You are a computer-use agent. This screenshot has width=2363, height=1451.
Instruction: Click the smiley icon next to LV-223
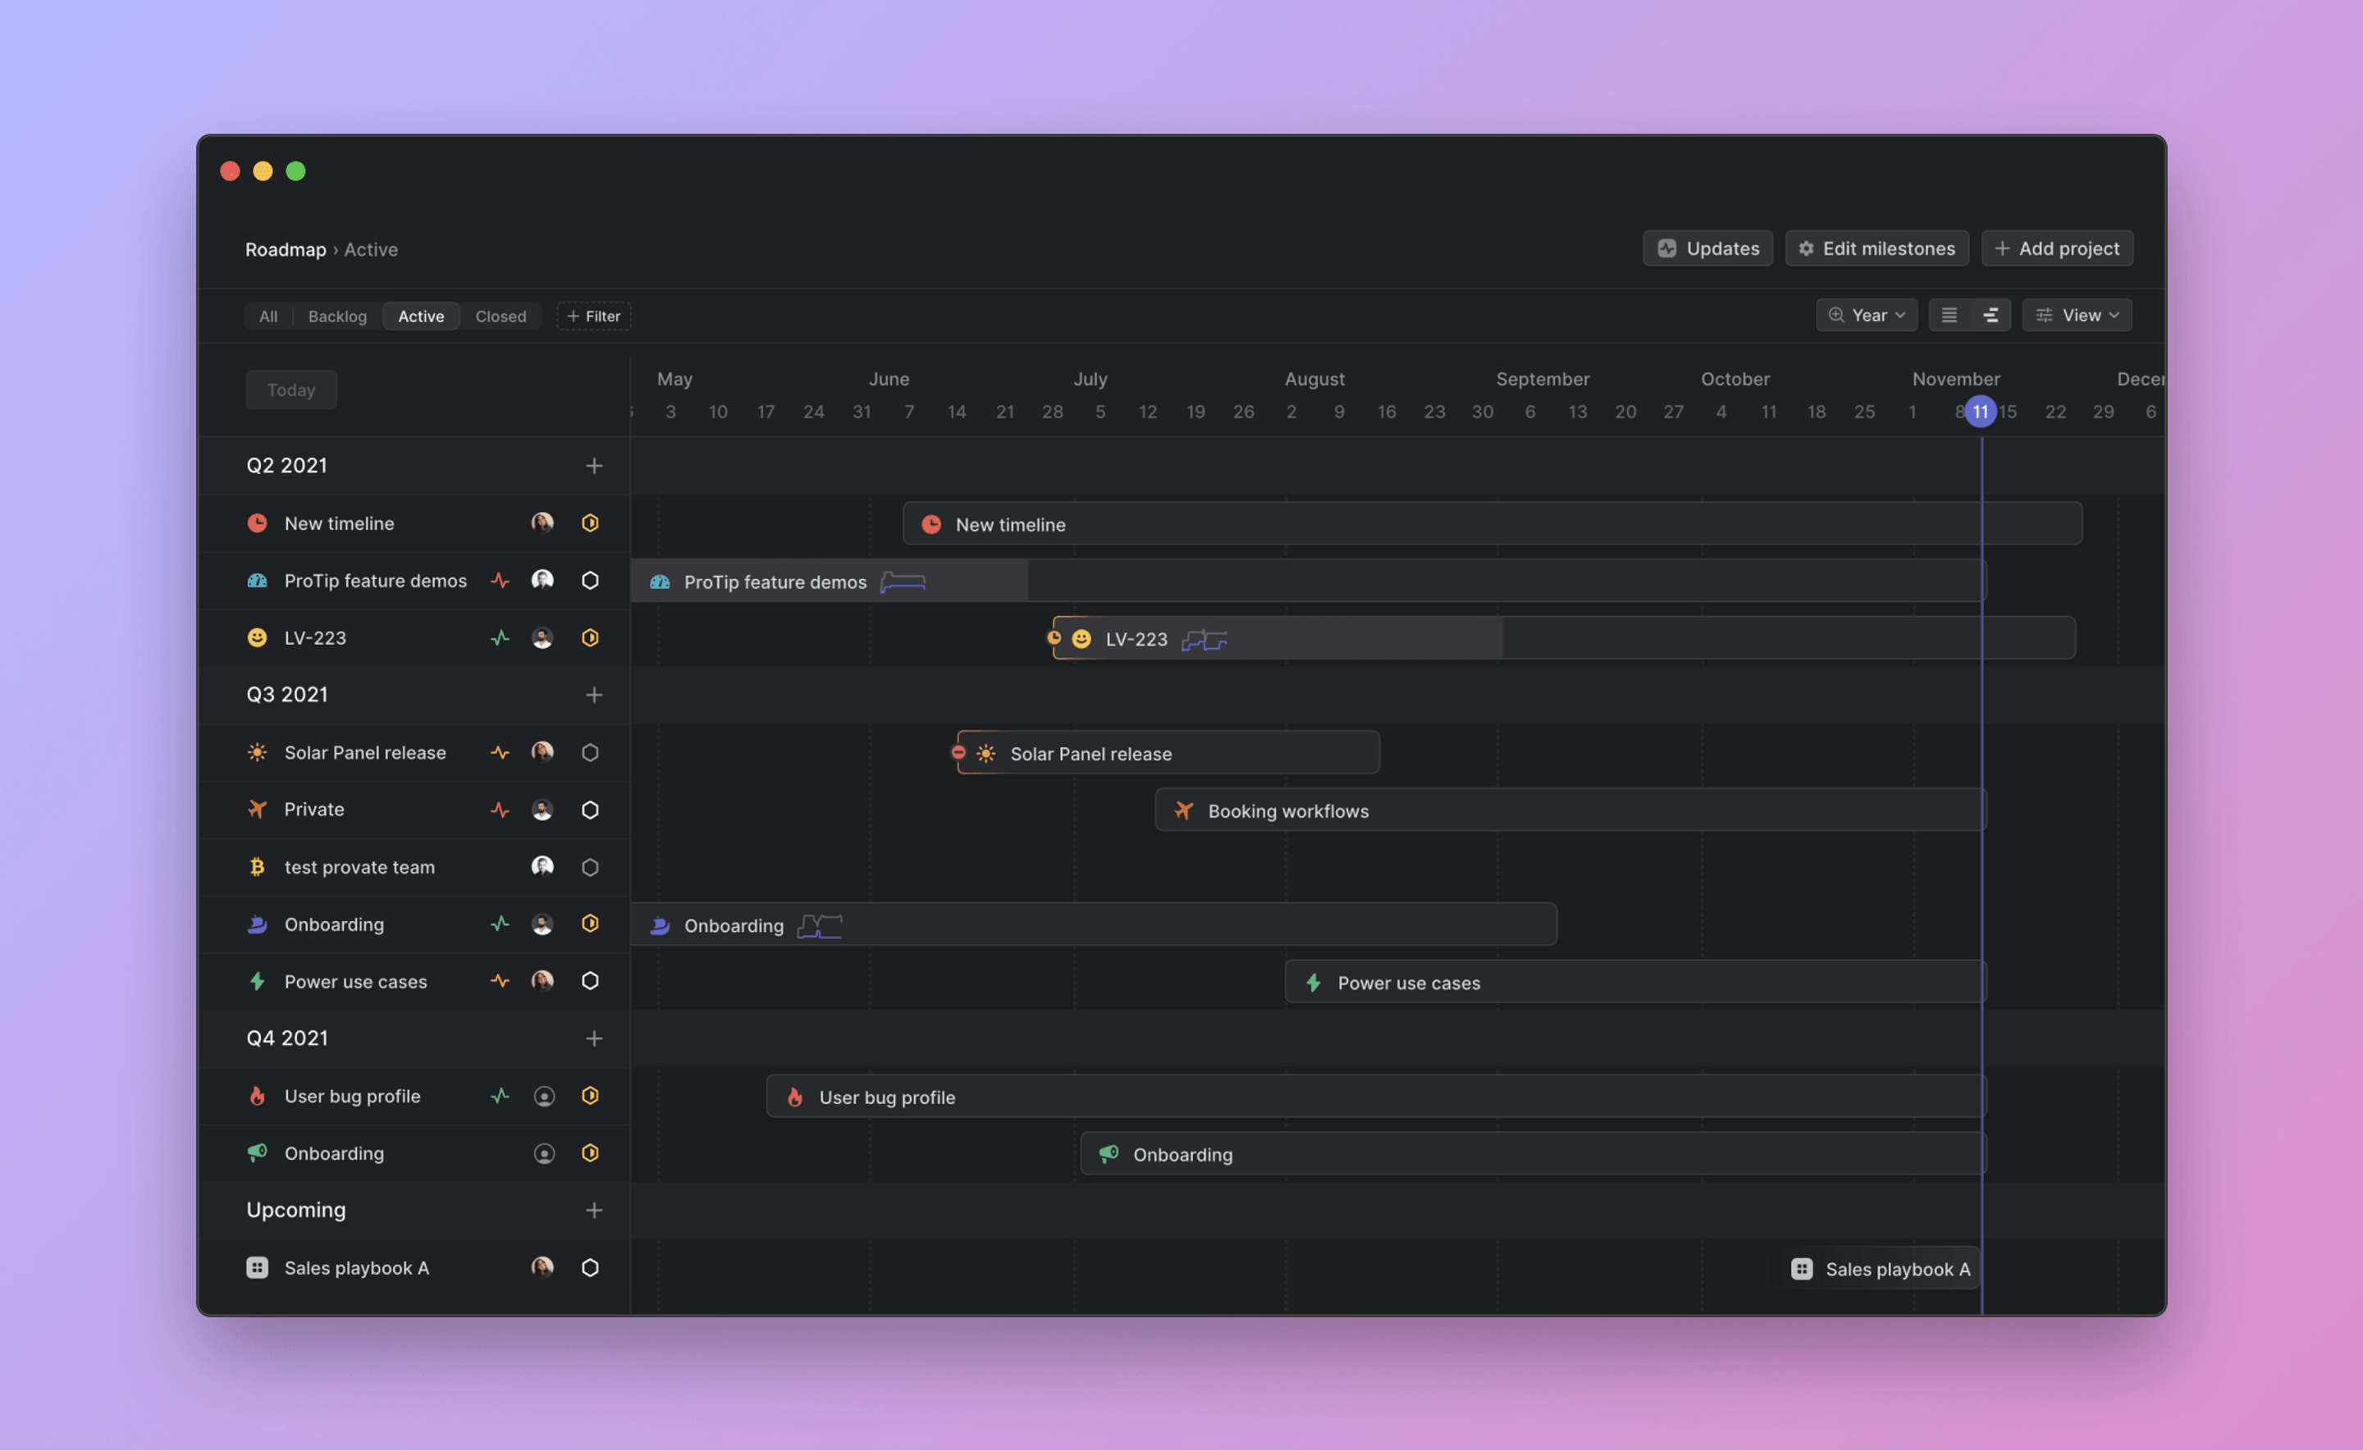pyautogui.click(x=258, y=637)
